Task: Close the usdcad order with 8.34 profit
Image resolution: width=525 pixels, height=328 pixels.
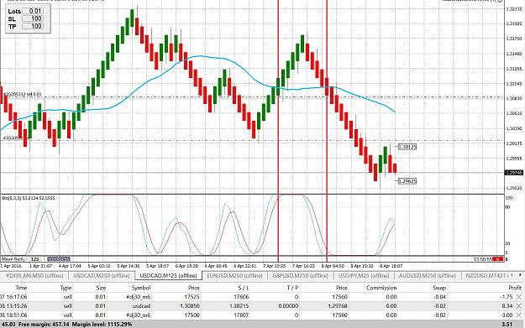Action: tap(519, 306)
